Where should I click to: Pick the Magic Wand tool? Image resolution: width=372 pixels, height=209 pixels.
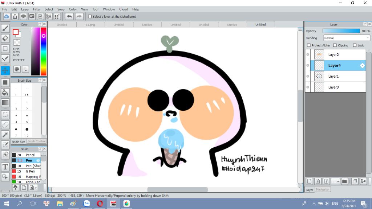(5, 135)
